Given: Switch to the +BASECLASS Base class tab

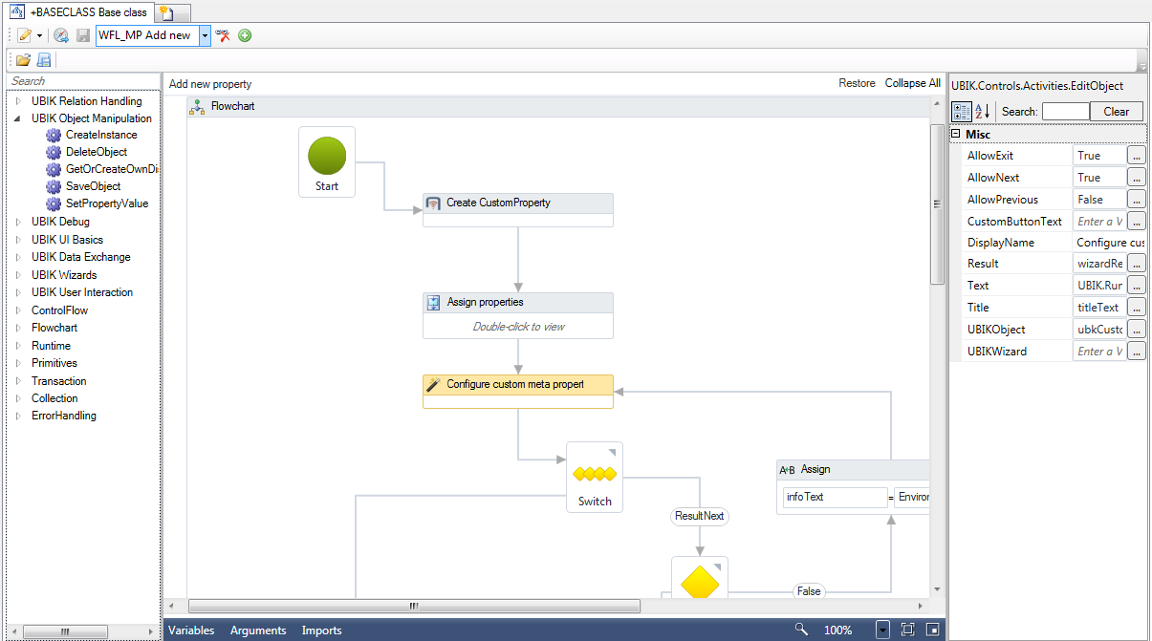Looking at the screenshot, I should pos(80,11).
